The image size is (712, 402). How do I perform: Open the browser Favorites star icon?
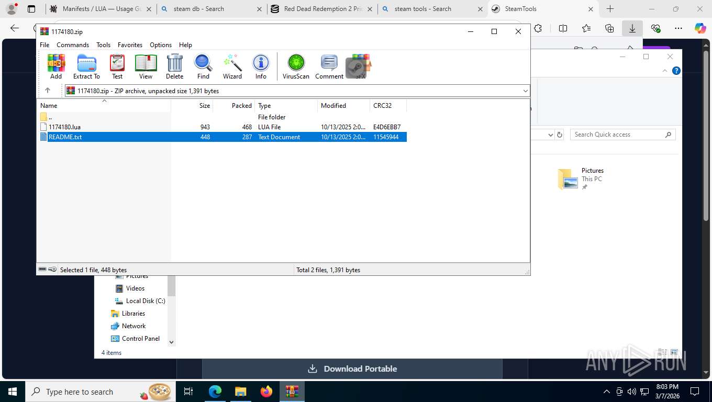pos(586,28)
